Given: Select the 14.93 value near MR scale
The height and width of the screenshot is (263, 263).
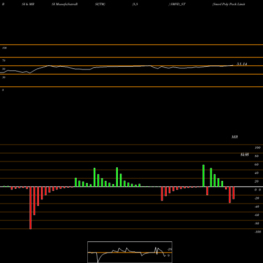Looking at the screenshot, I should tap(245, 155).
